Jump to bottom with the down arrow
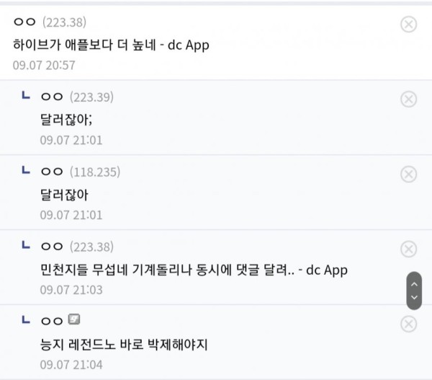The height and width of the screenshot is (380, 432). (x=414, y=298)
